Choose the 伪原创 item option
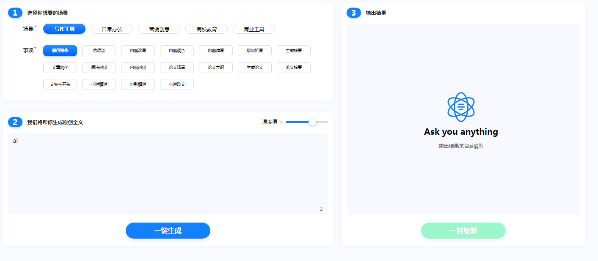This screenshot has height=261, width=598. (99, 51)
